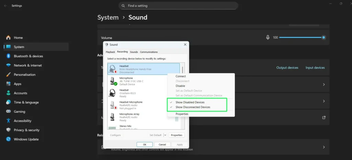
Task: Toggle Show Disconnected Devices option
Action: tap(193, 107)
